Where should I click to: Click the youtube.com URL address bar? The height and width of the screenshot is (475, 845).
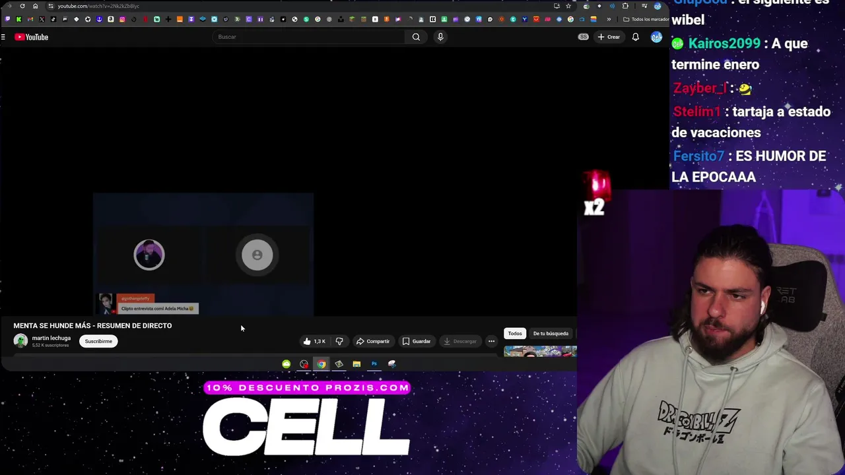[297, 6]
